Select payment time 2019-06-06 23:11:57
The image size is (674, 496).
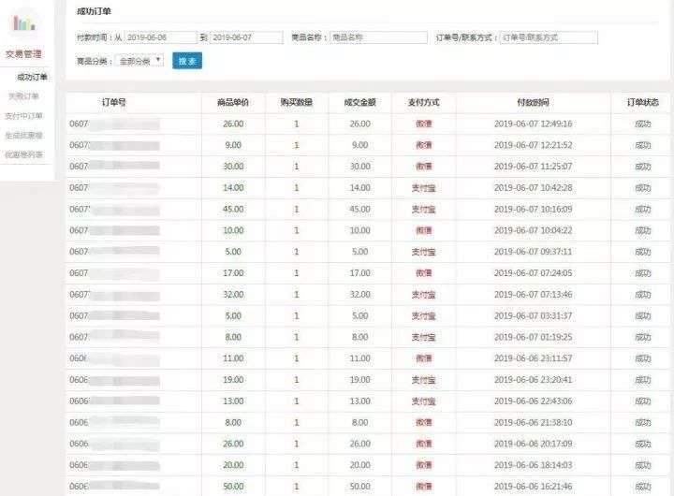click(x=533, y=358)
